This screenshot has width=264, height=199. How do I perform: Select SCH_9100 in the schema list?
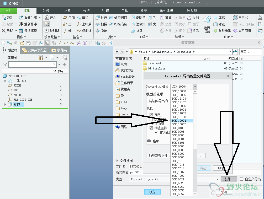(182, 128)
